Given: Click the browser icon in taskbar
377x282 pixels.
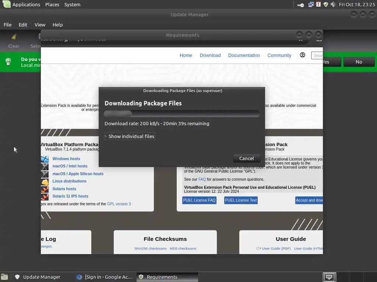Looking at the screenshot, I should pos(79,277).
